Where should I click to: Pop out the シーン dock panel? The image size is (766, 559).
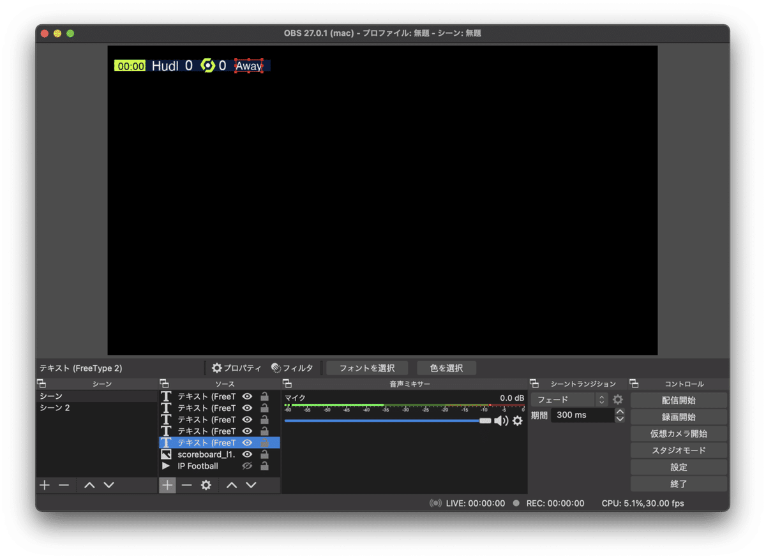(41, 384)
